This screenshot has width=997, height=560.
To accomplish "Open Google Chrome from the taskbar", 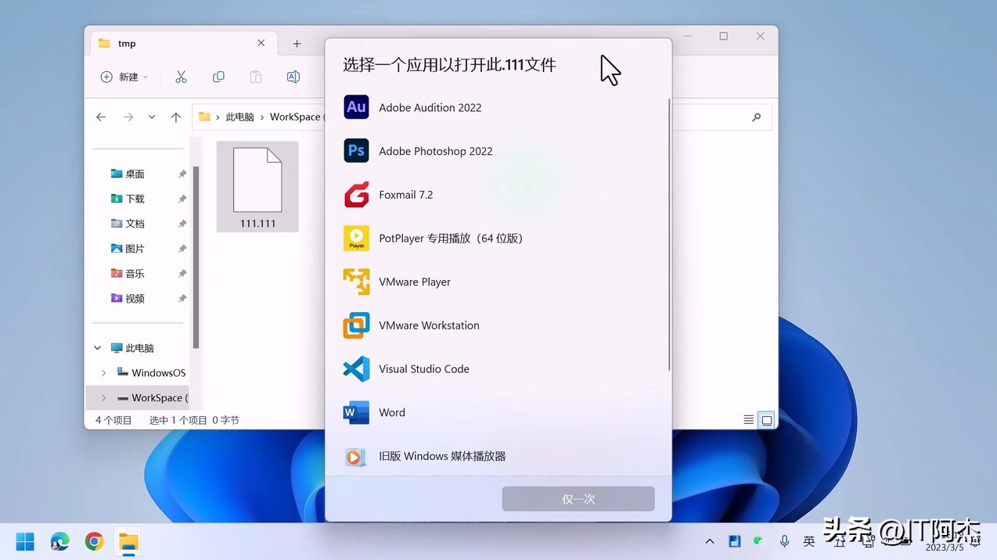I will (x=95, y=541).
